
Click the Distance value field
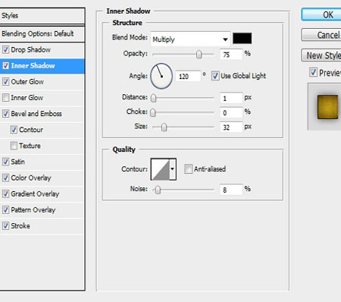tap(231, 98)
